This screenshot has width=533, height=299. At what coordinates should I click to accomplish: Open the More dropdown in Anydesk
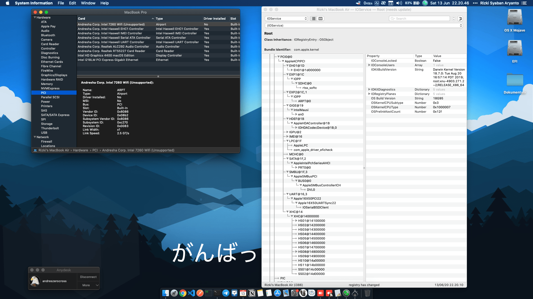click(88, 285)
